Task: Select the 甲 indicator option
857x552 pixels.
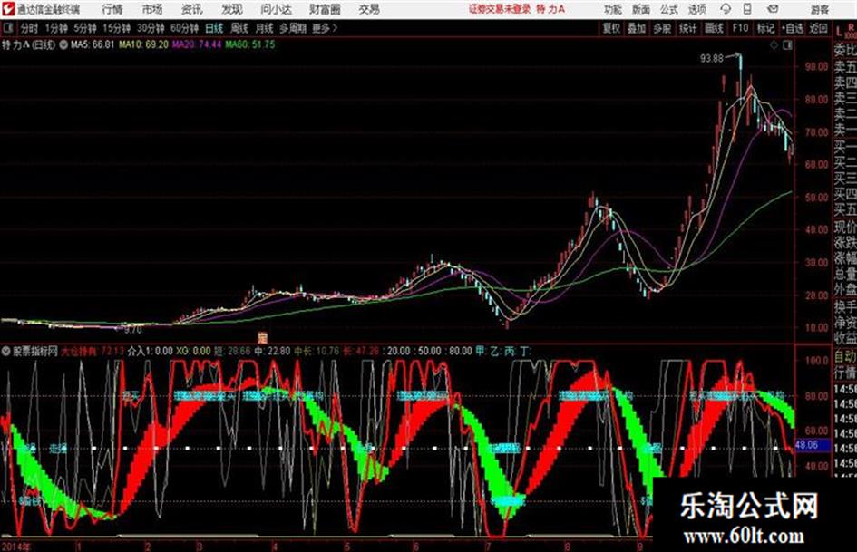Action: (x=481, y=351)
